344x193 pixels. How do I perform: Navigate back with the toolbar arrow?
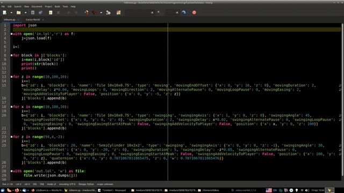coord(69,13)
